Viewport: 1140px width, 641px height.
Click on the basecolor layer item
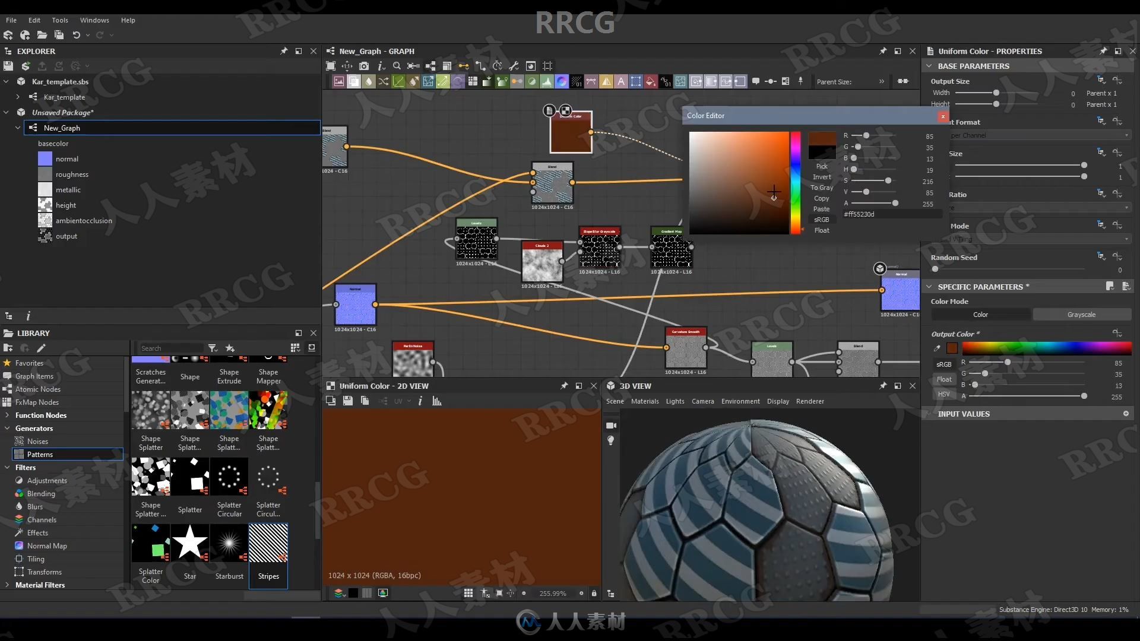(53, 143)
